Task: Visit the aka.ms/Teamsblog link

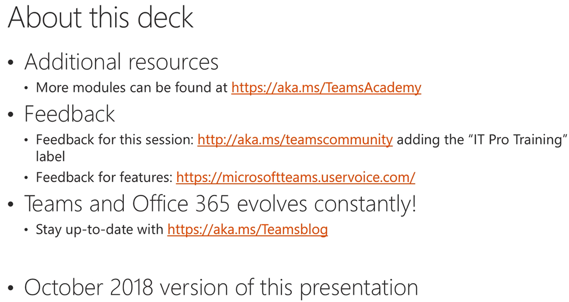Action: point(247,229)
